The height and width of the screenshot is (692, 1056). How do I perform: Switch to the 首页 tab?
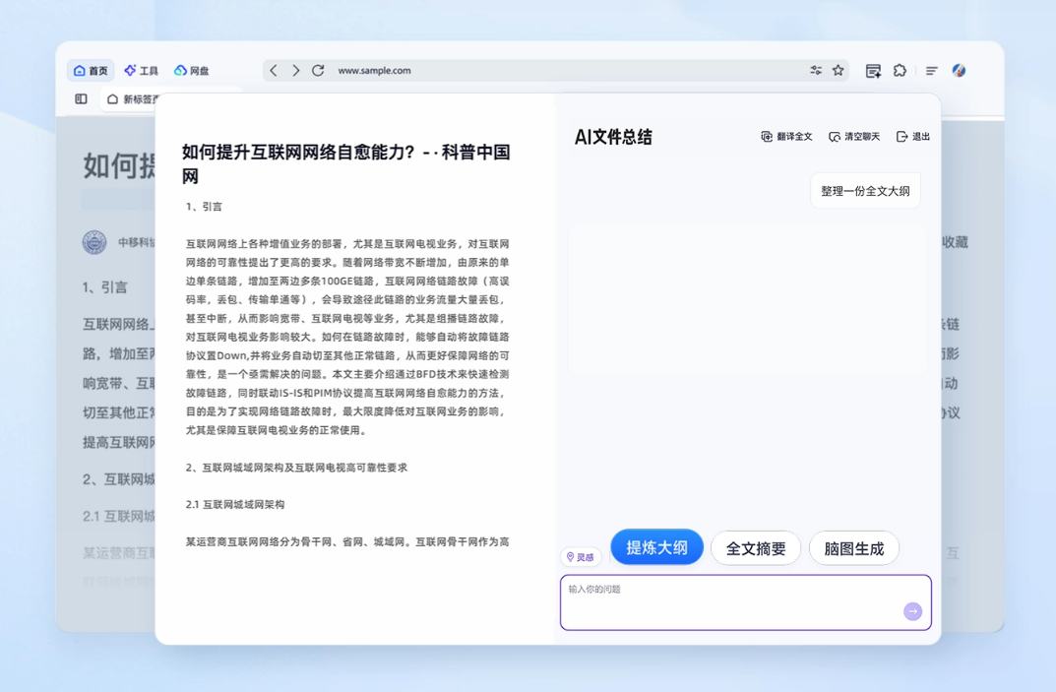tap(91, 70)
